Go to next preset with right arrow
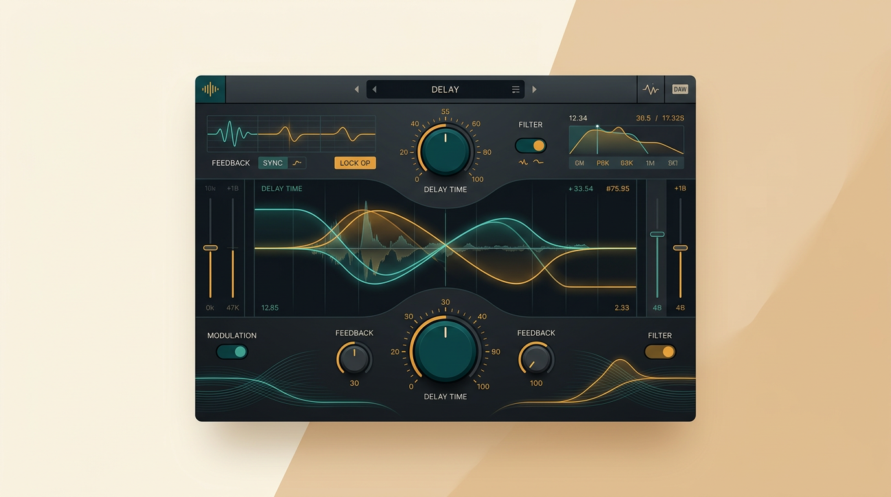This screenshot has height=497, width=891. [x=534, y=89]
